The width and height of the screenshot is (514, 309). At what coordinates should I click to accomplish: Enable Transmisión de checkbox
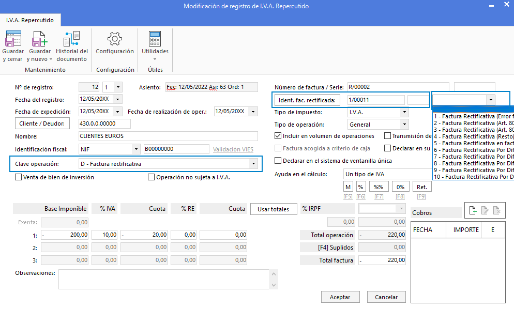point(387,136)
